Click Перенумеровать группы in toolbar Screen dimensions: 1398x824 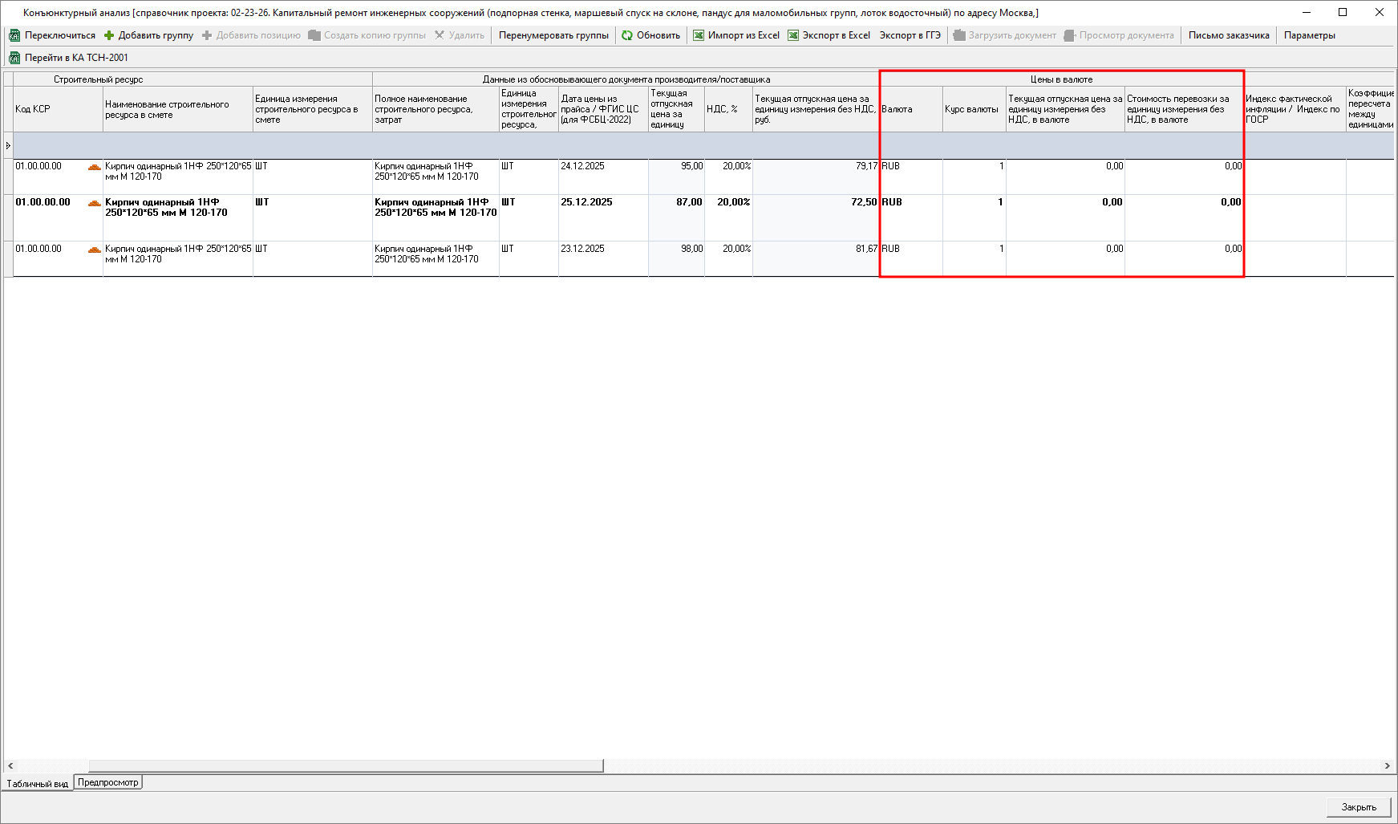(x=553, y=35)
